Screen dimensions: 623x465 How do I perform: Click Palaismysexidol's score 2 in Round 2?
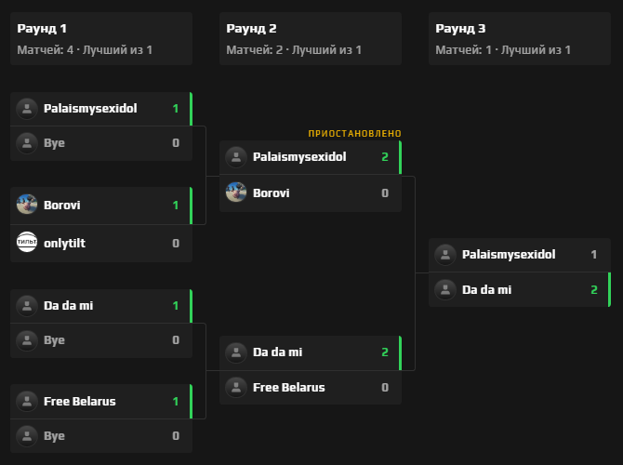tap(384, 156)
